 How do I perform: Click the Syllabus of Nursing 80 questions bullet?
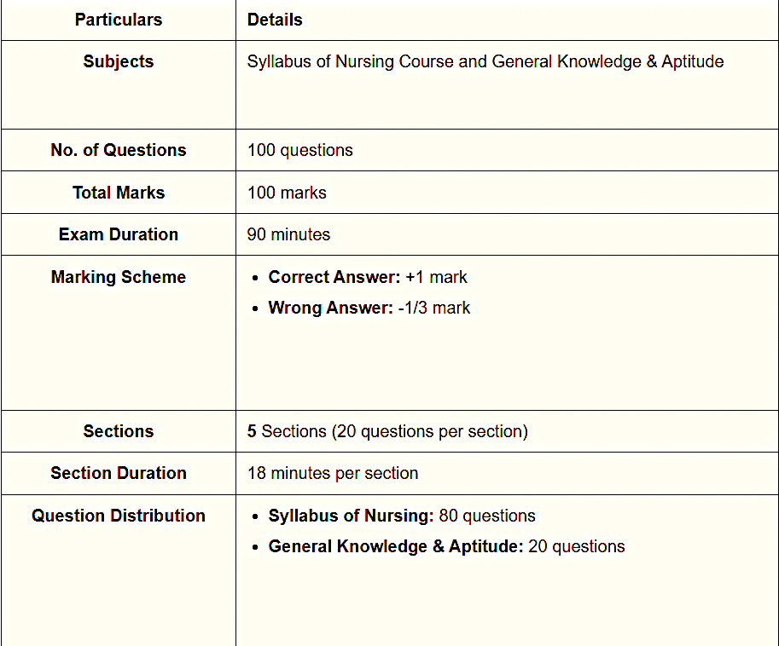(x=401, y=516)
